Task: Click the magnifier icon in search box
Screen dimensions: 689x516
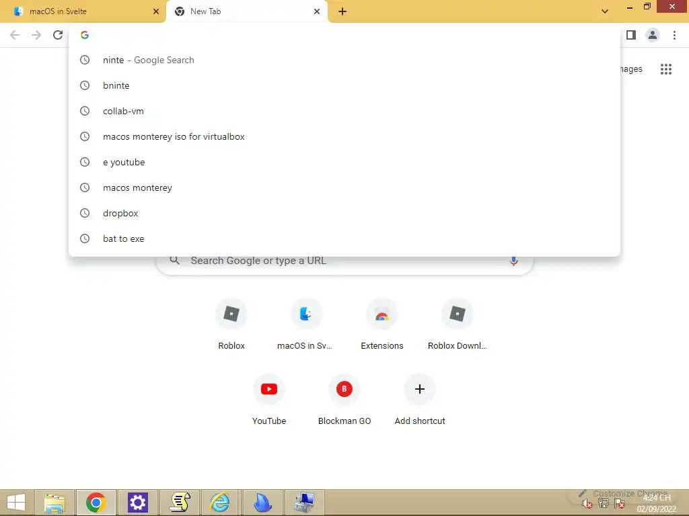Action: (175, 261)
